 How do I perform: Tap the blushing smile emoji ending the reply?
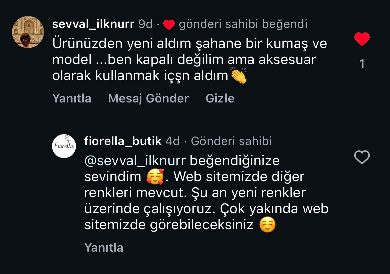[267, 225]
